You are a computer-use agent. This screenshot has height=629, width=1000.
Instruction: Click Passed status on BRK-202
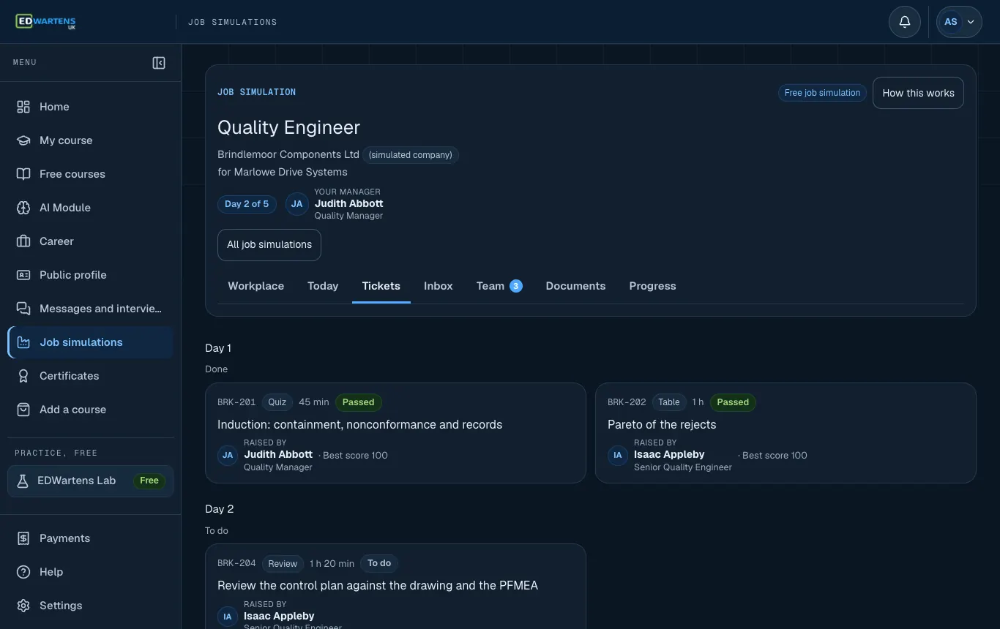pos(733,402)
